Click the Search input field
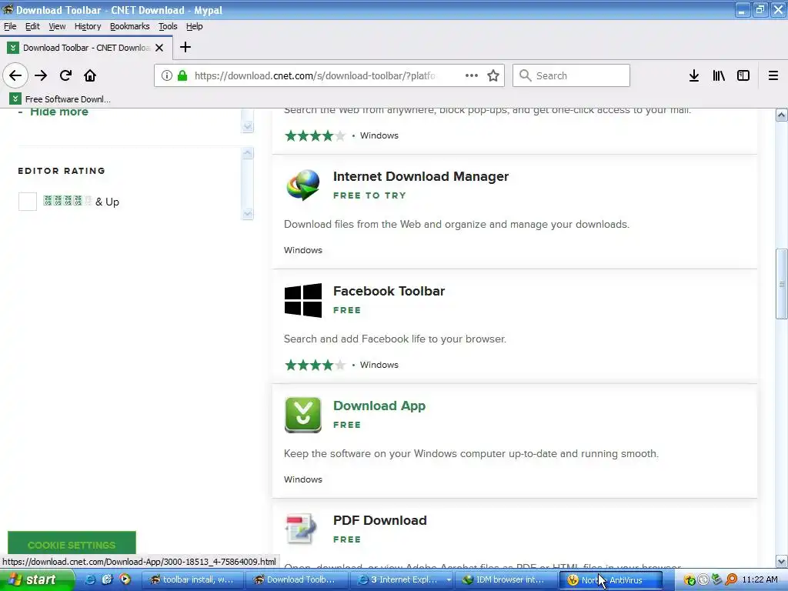This screenshot has height=591, width=788. tap(571, 75)
